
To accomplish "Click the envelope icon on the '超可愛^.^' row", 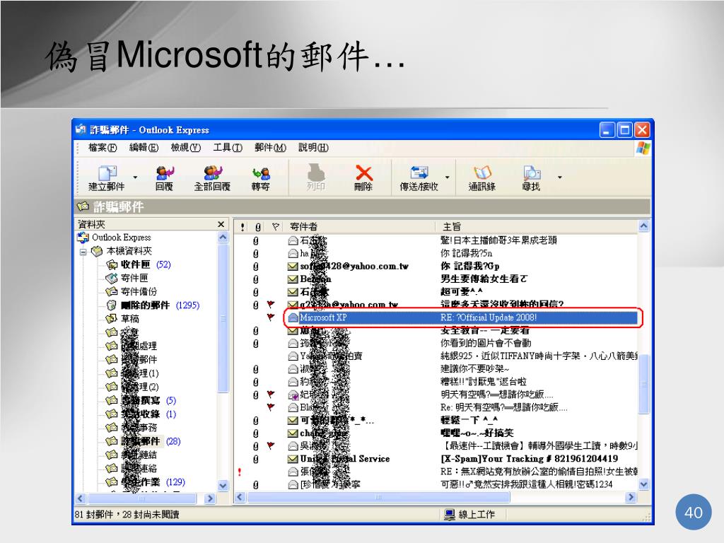I will pos(292,292).
